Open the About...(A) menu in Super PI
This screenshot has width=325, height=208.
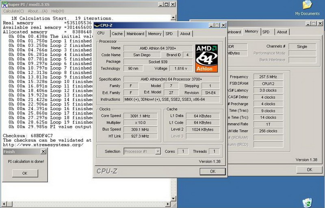coord(37,11)
